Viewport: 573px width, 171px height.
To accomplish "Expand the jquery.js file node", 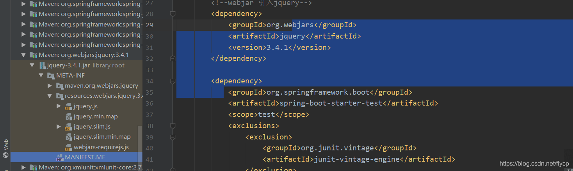I will tap(59, 106).
